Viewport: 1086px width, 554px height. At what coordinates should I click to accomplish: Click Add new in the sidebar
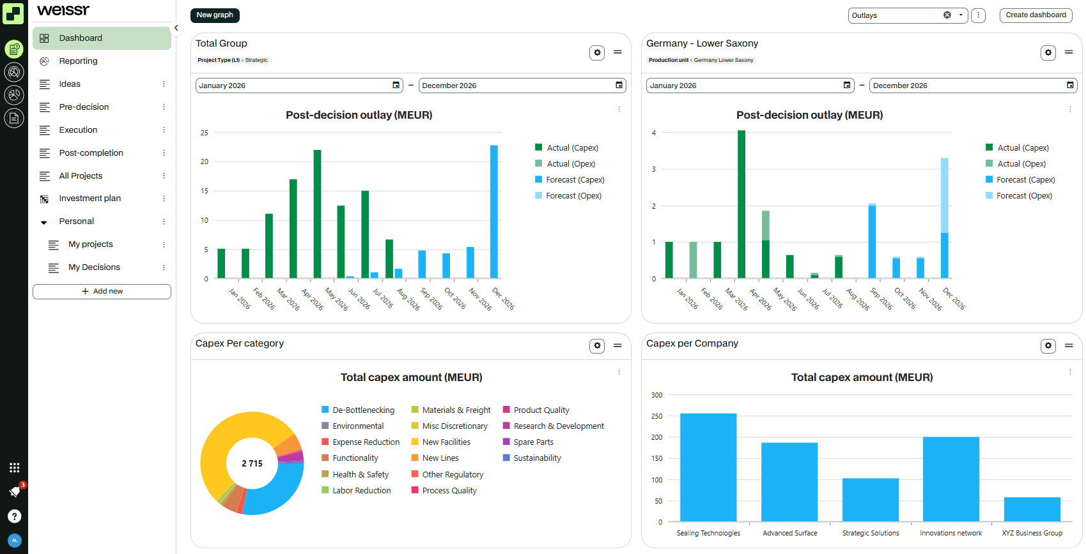pos(102,291)
